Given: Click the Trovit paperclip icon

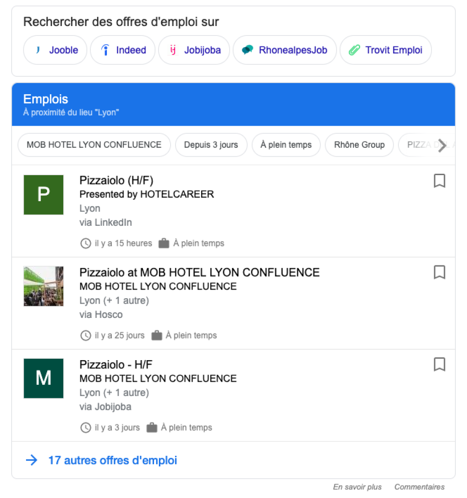Looking at the screenshot, I should (x=354, y=50).
